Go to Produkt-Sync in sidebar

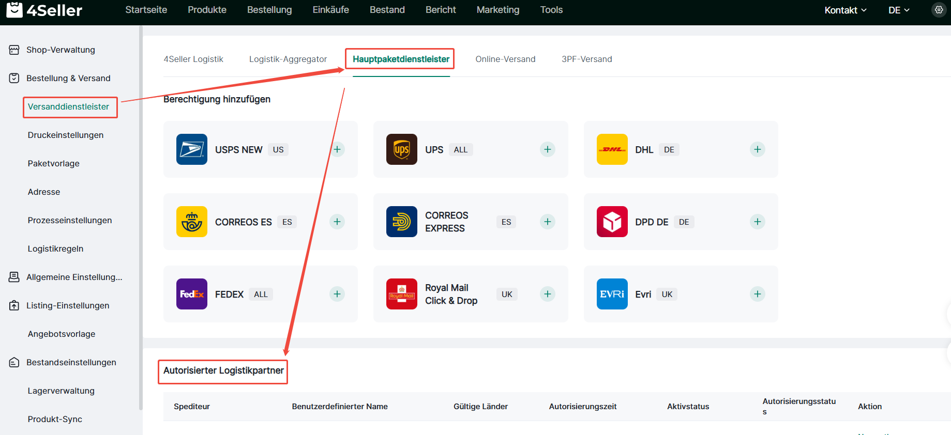click(x=55, y=419)
